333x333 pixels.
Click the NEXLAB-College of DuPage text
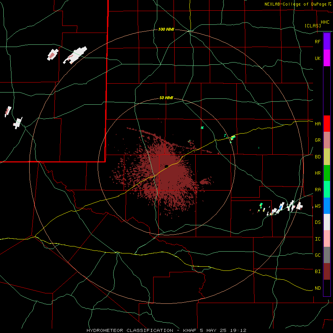tap(295, 4)
